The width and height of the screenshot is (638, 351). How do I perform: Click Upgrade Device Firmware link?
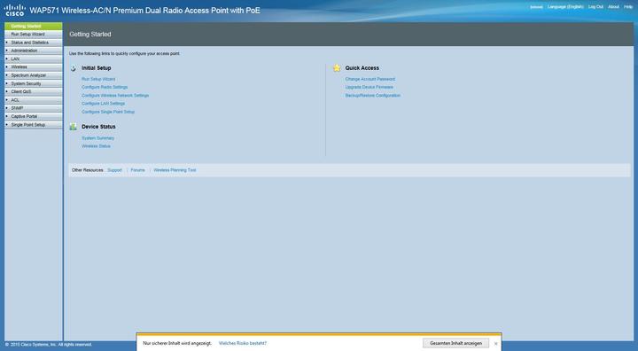[x=369, y=87]
